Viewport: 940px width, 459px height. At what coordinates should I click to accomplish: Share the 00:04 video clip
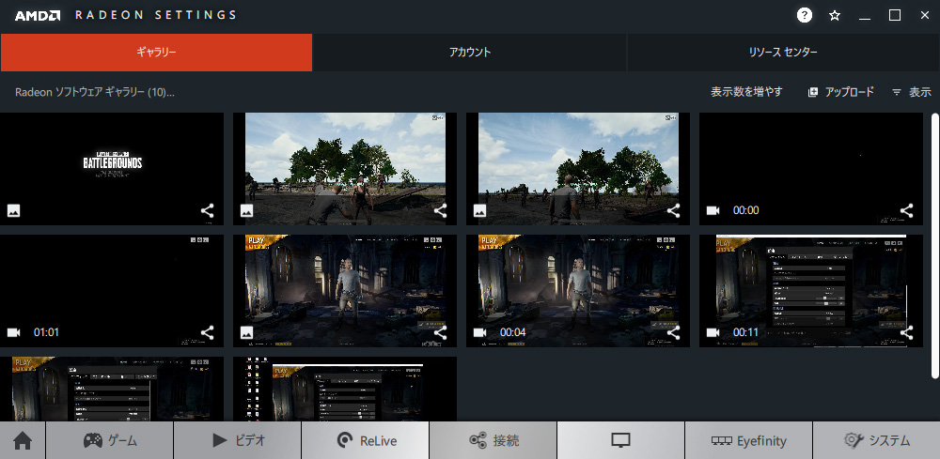(x=673, y=332)
